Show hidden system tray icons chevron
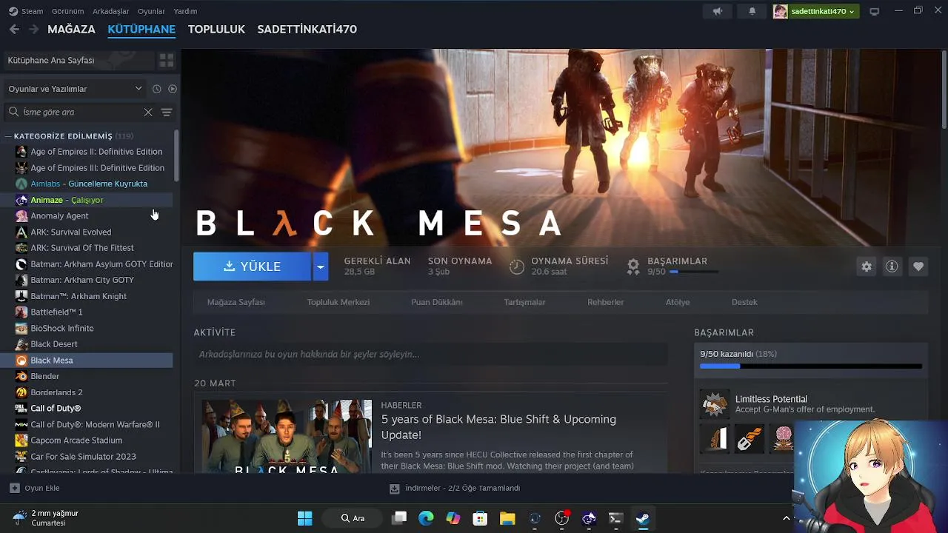The width and height of the screenshot is (948, 533). [x=787, y=518]
